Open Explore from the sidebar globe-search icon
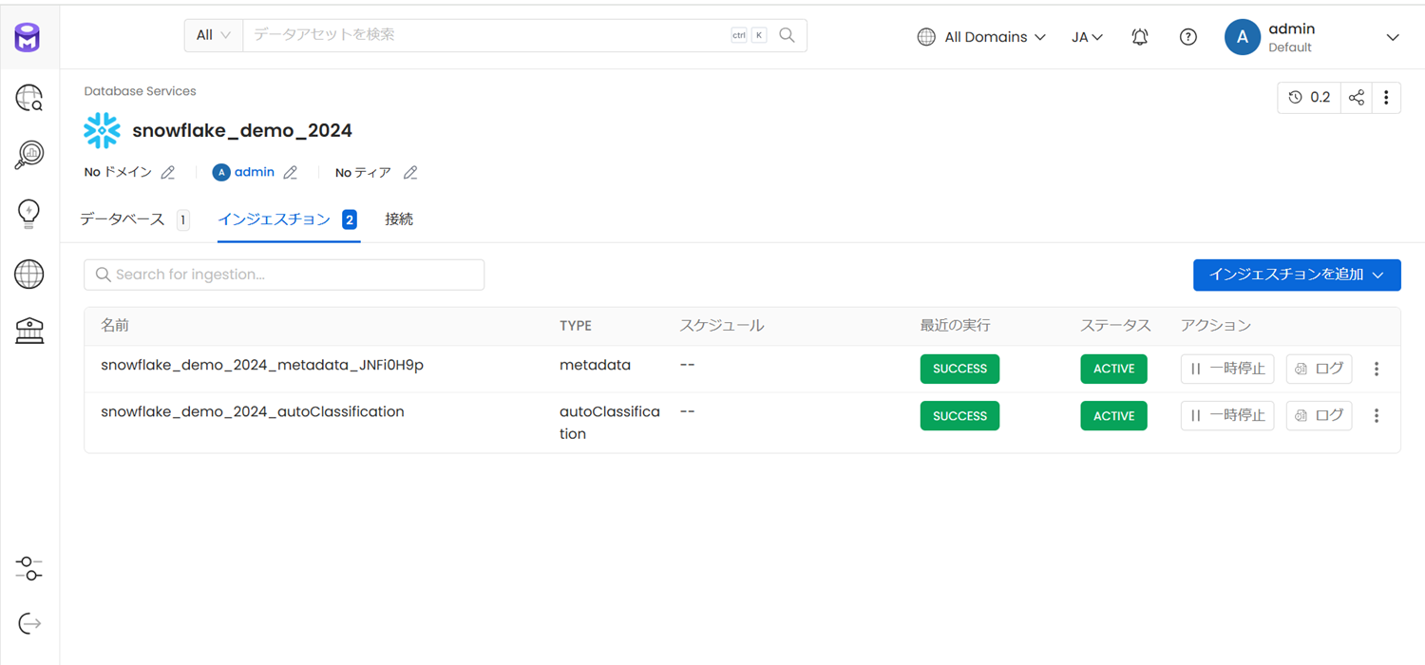The image size is (1425, 665). 29,98
